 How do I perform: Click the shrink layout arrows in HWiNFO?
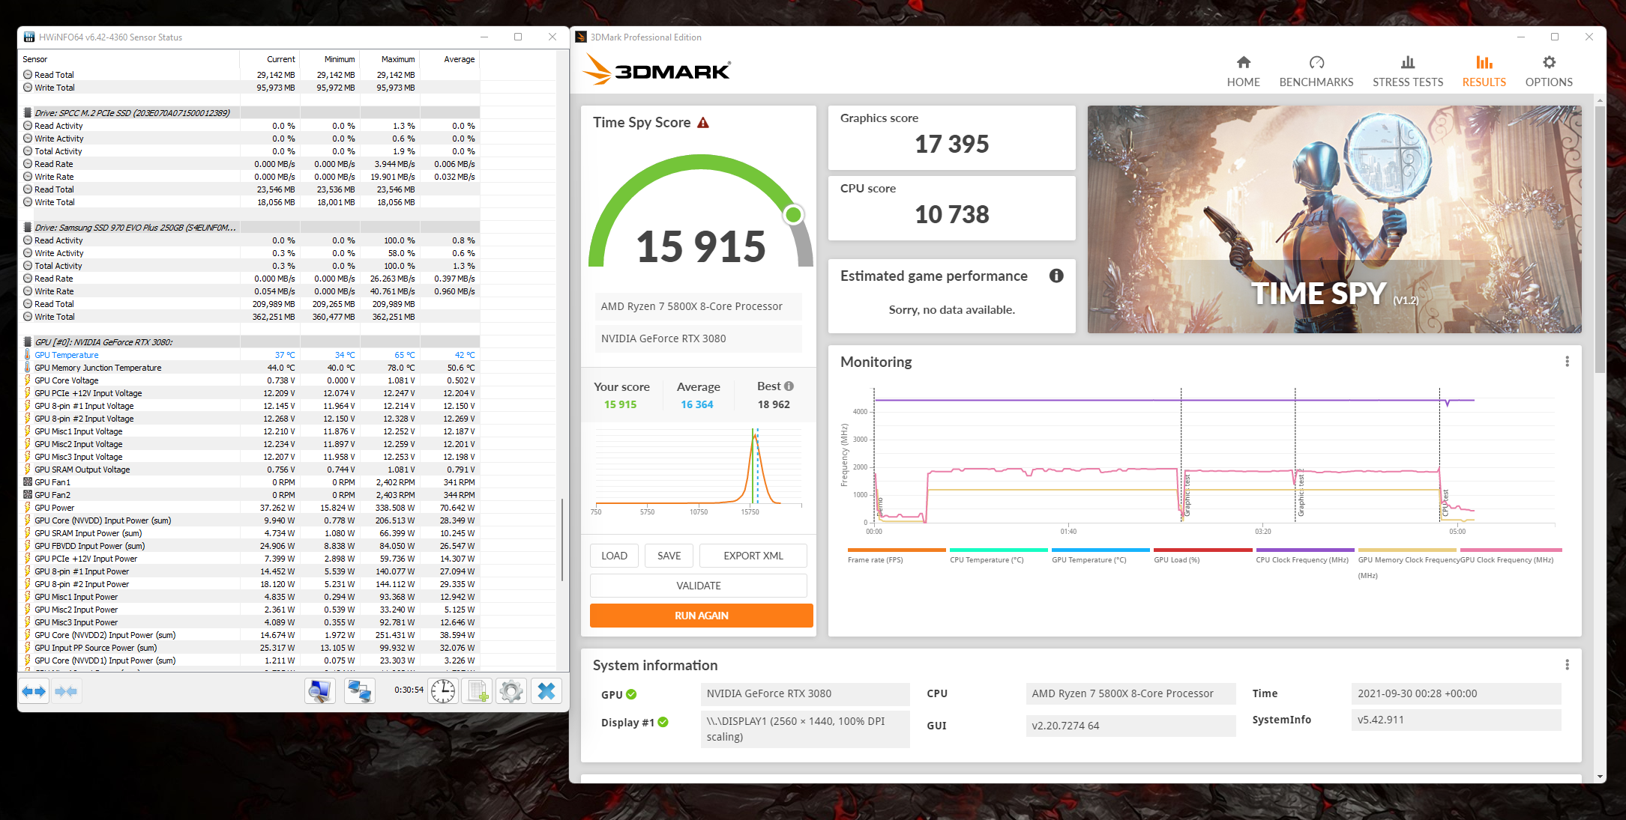pos(66,691)
